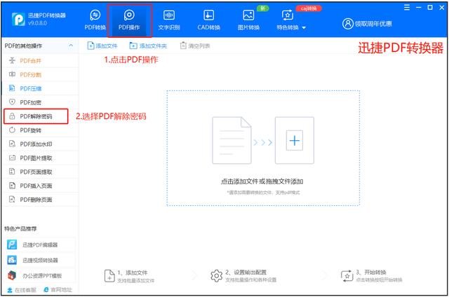Click the PDF旋转 rotate icon
Viewport: 449px width, 297px height.
[12, 130]
